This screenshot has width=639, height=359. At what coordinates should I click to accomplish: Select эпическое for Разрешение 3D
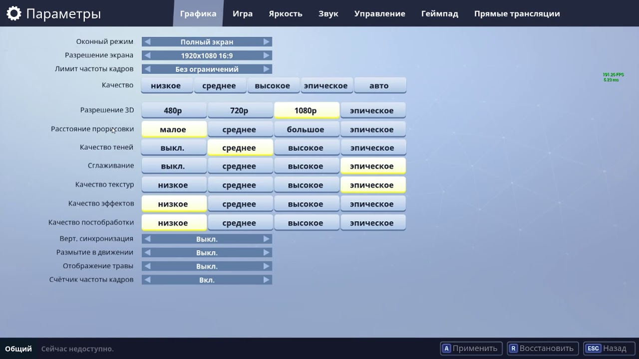[x=372, y=110]
